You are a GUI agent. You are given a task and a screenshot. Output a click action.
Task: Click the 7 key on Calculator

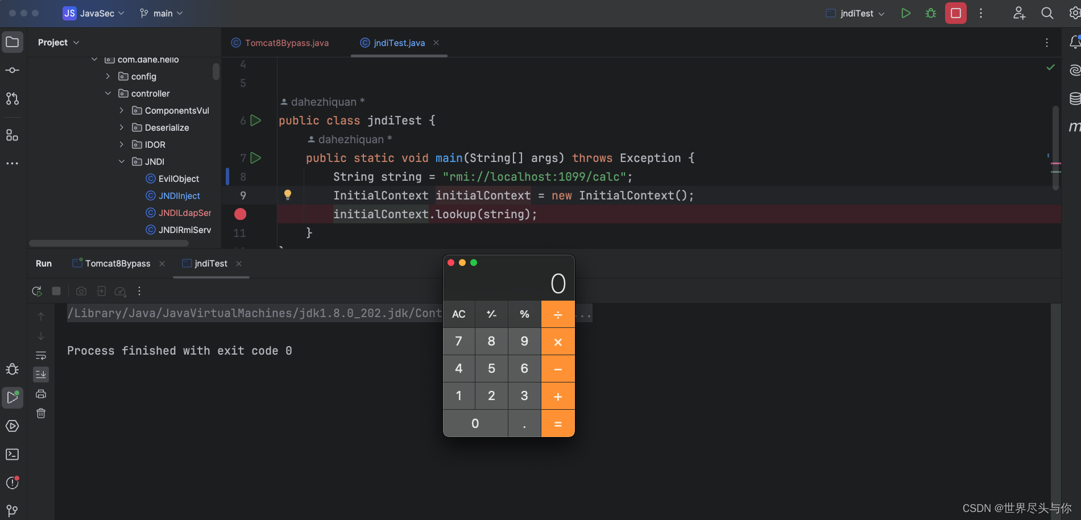pos(459,342)
